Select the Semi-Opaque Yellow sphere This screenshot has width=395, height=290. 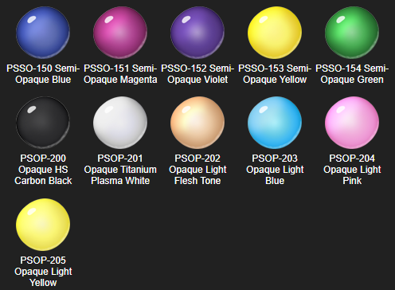[x=275, y=33]
